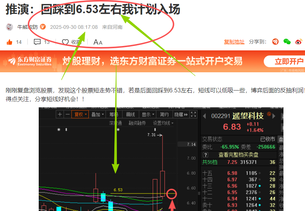
Task: Share via the green WeChat icon
Action: (287, 42)
